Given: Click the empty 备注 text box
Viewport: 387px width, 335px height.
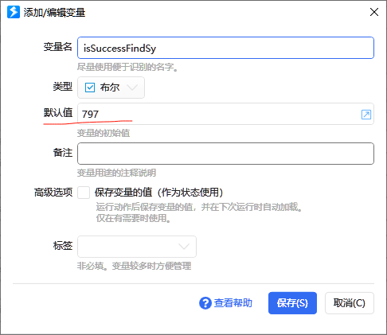Looking at the screenshot, I should pos(225,154).
